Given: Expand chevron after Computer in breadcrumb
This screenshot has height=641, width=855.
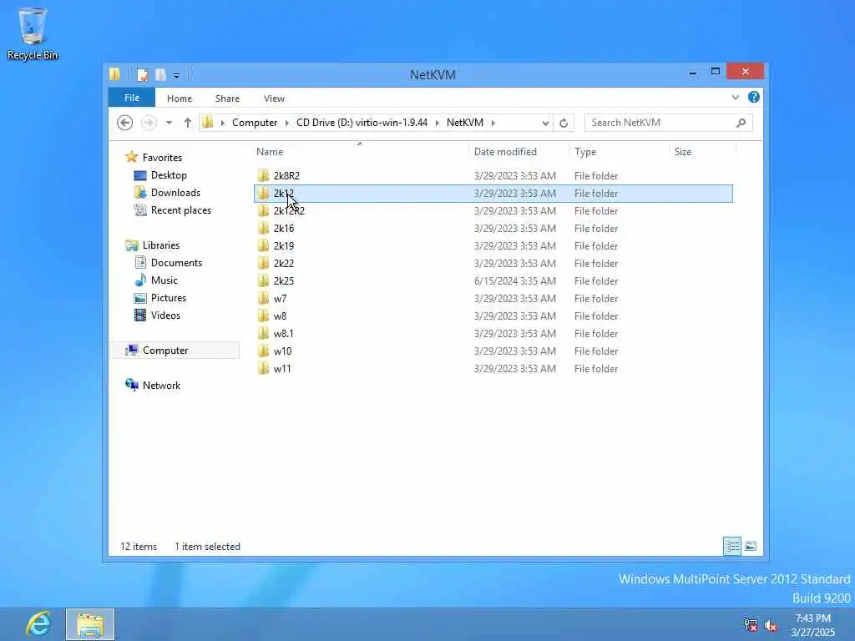Looking at the screenshot, I should [x=287, y=123].
